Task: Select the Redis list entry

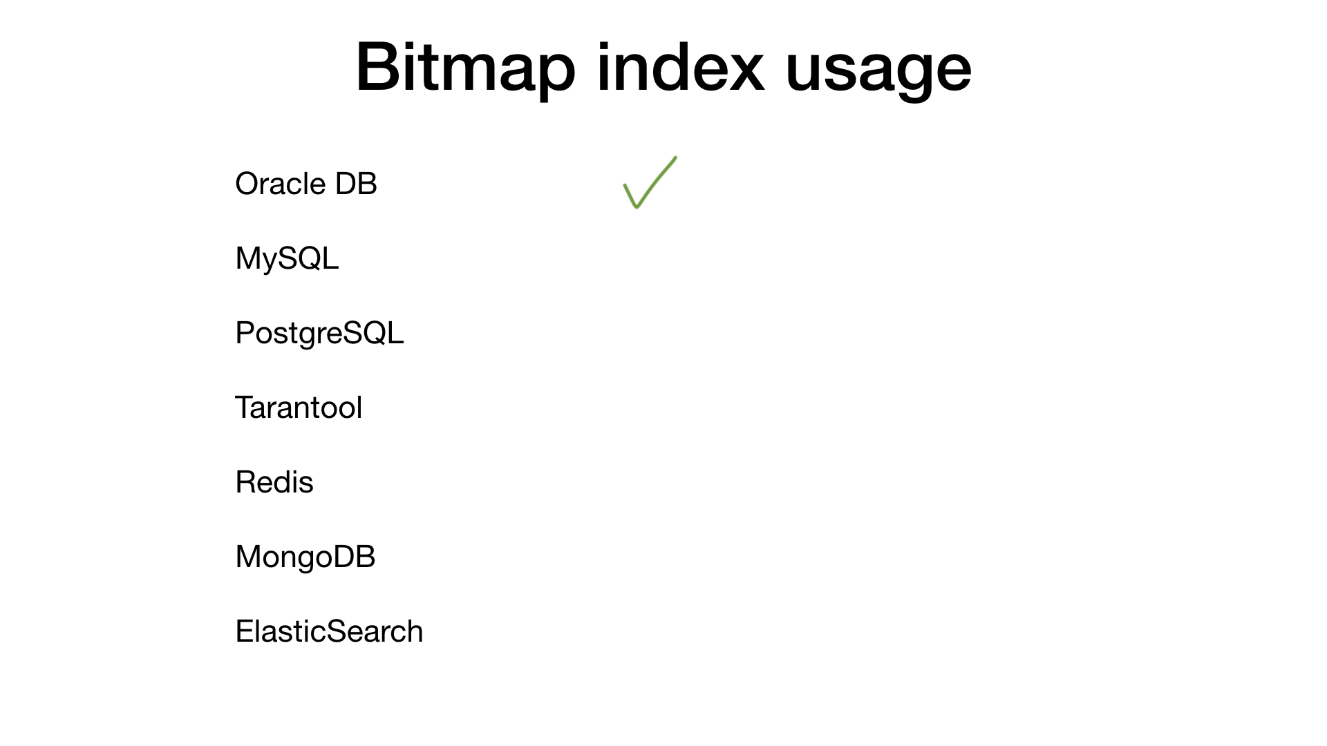Action: (274, 482)
